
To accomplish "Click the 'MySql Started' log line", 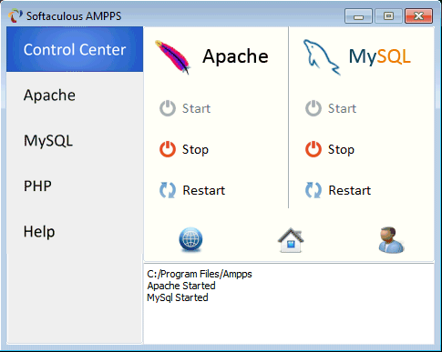I will point(178,297).
